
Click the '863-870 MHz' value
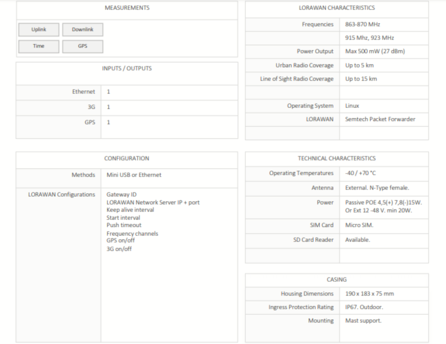[363, 24]
